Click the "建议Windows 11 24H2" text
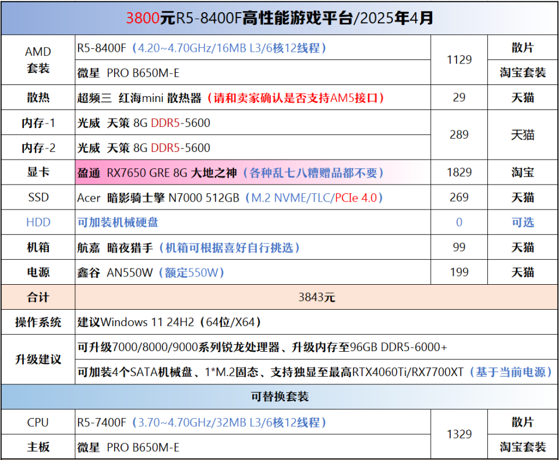The image size is (559, 460). click(x=169, y=322)
